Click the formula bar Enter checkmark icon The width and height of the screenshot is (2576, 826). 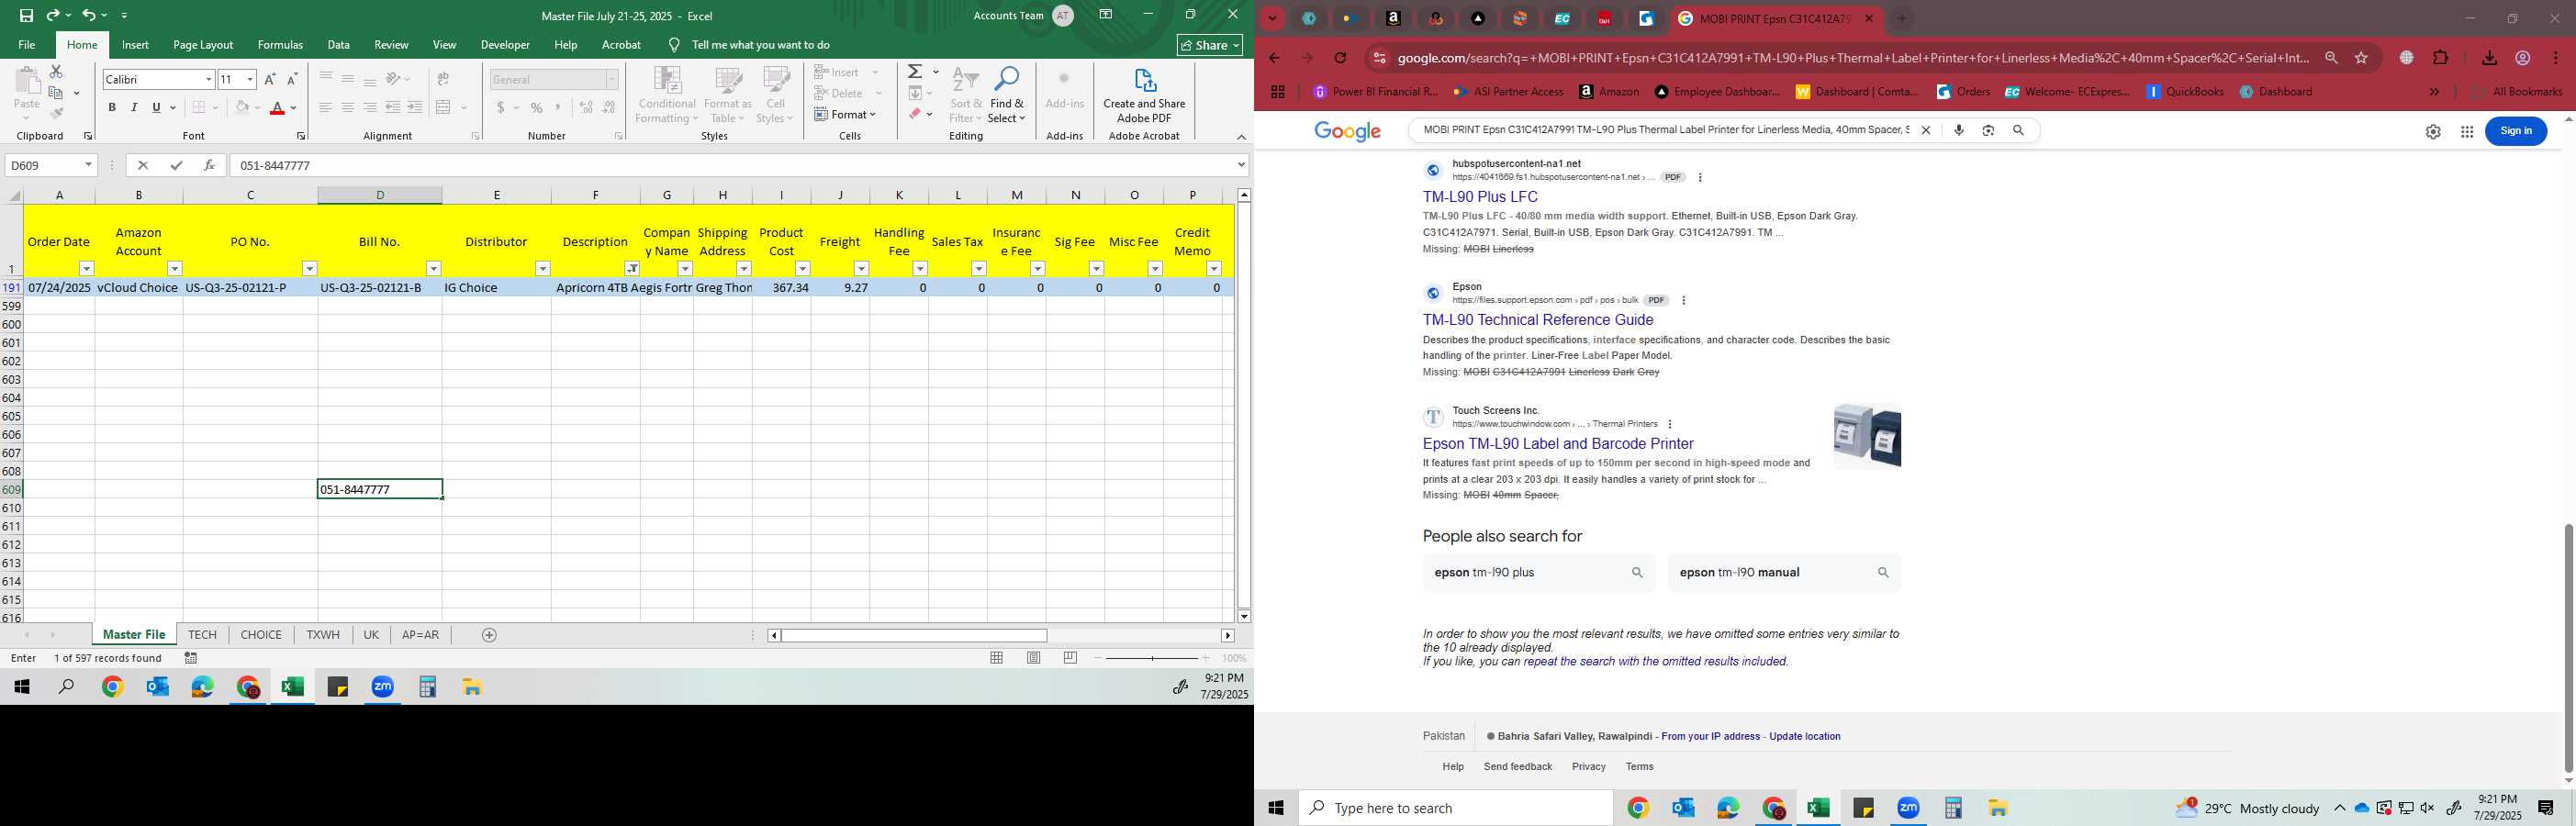176,165
